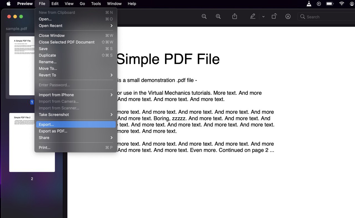Image resolution: width=355 pixels, height=218 pixels.
Task: Open the highlight color dropdown chevron
Action: [x=263, y=16]
